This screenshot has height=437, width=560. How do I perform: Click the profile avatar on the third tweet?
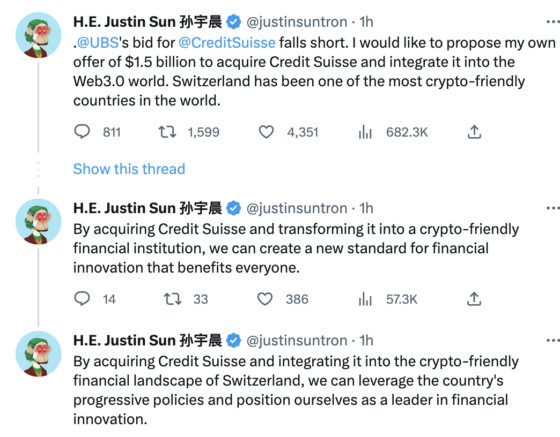[x=38, y=353]
